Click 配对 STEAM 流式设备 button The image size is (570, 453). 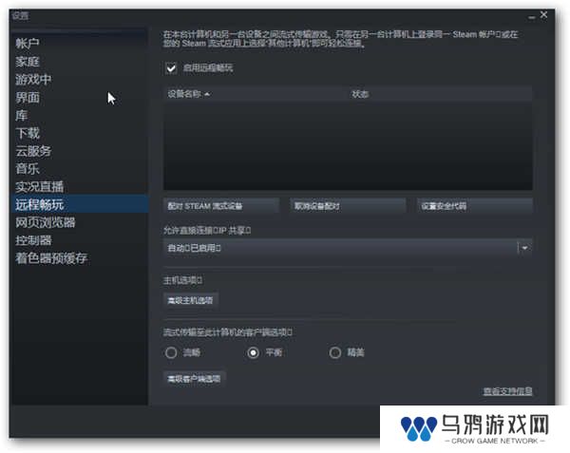click(221, 206)
